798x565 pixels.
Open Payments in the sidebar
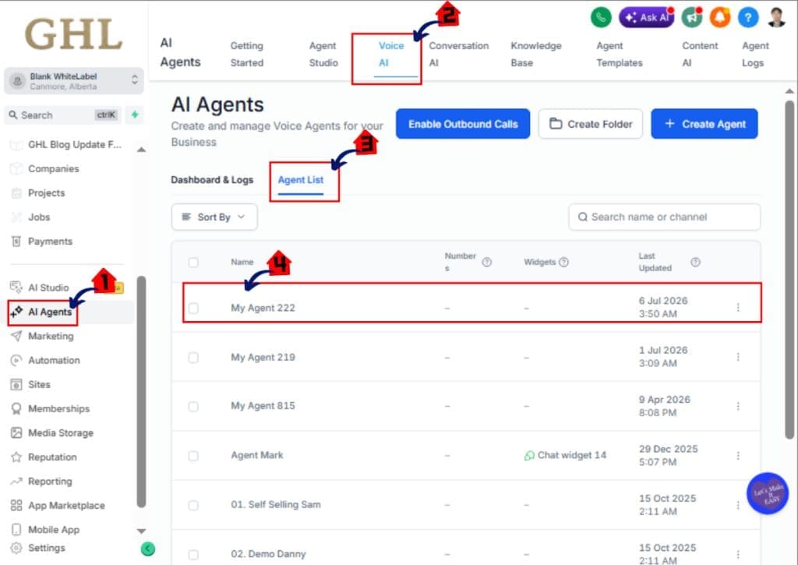pos(50,242)
